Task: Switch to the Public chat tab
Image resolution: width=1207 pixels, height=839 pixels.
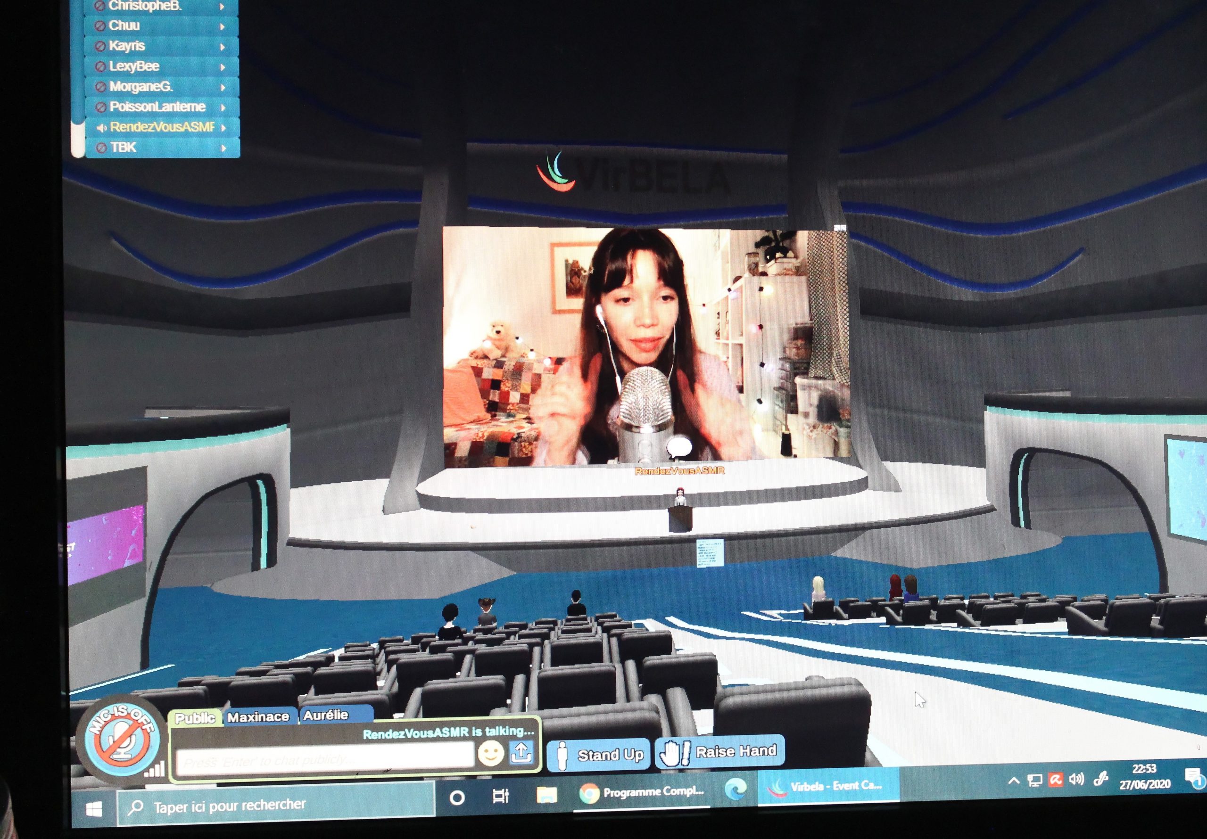Action: pos(195,717)
